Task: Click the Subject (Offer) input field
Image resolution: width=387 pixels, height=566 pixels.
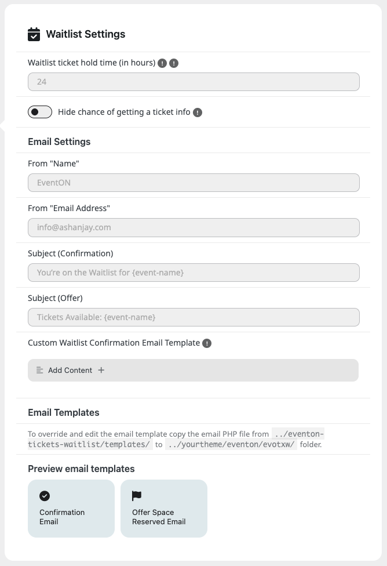Action: click(193, 317)
